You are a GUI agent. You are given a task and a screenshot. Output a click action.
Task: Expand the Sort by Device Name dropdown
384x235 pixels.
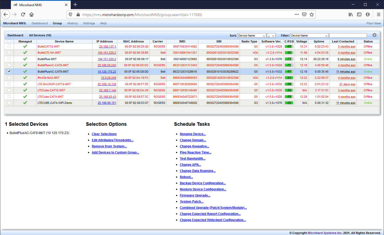(252, 36)
